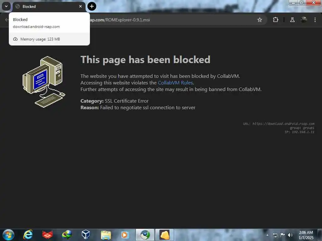Click the retro computer illustration

pyautogui.click(x=44, y=82)
